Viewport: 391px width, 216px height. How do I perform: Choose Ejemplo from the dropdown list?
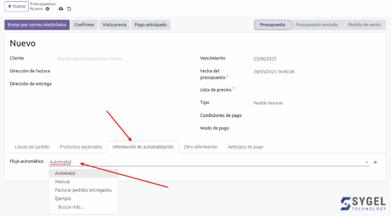[x=83, y=198]
